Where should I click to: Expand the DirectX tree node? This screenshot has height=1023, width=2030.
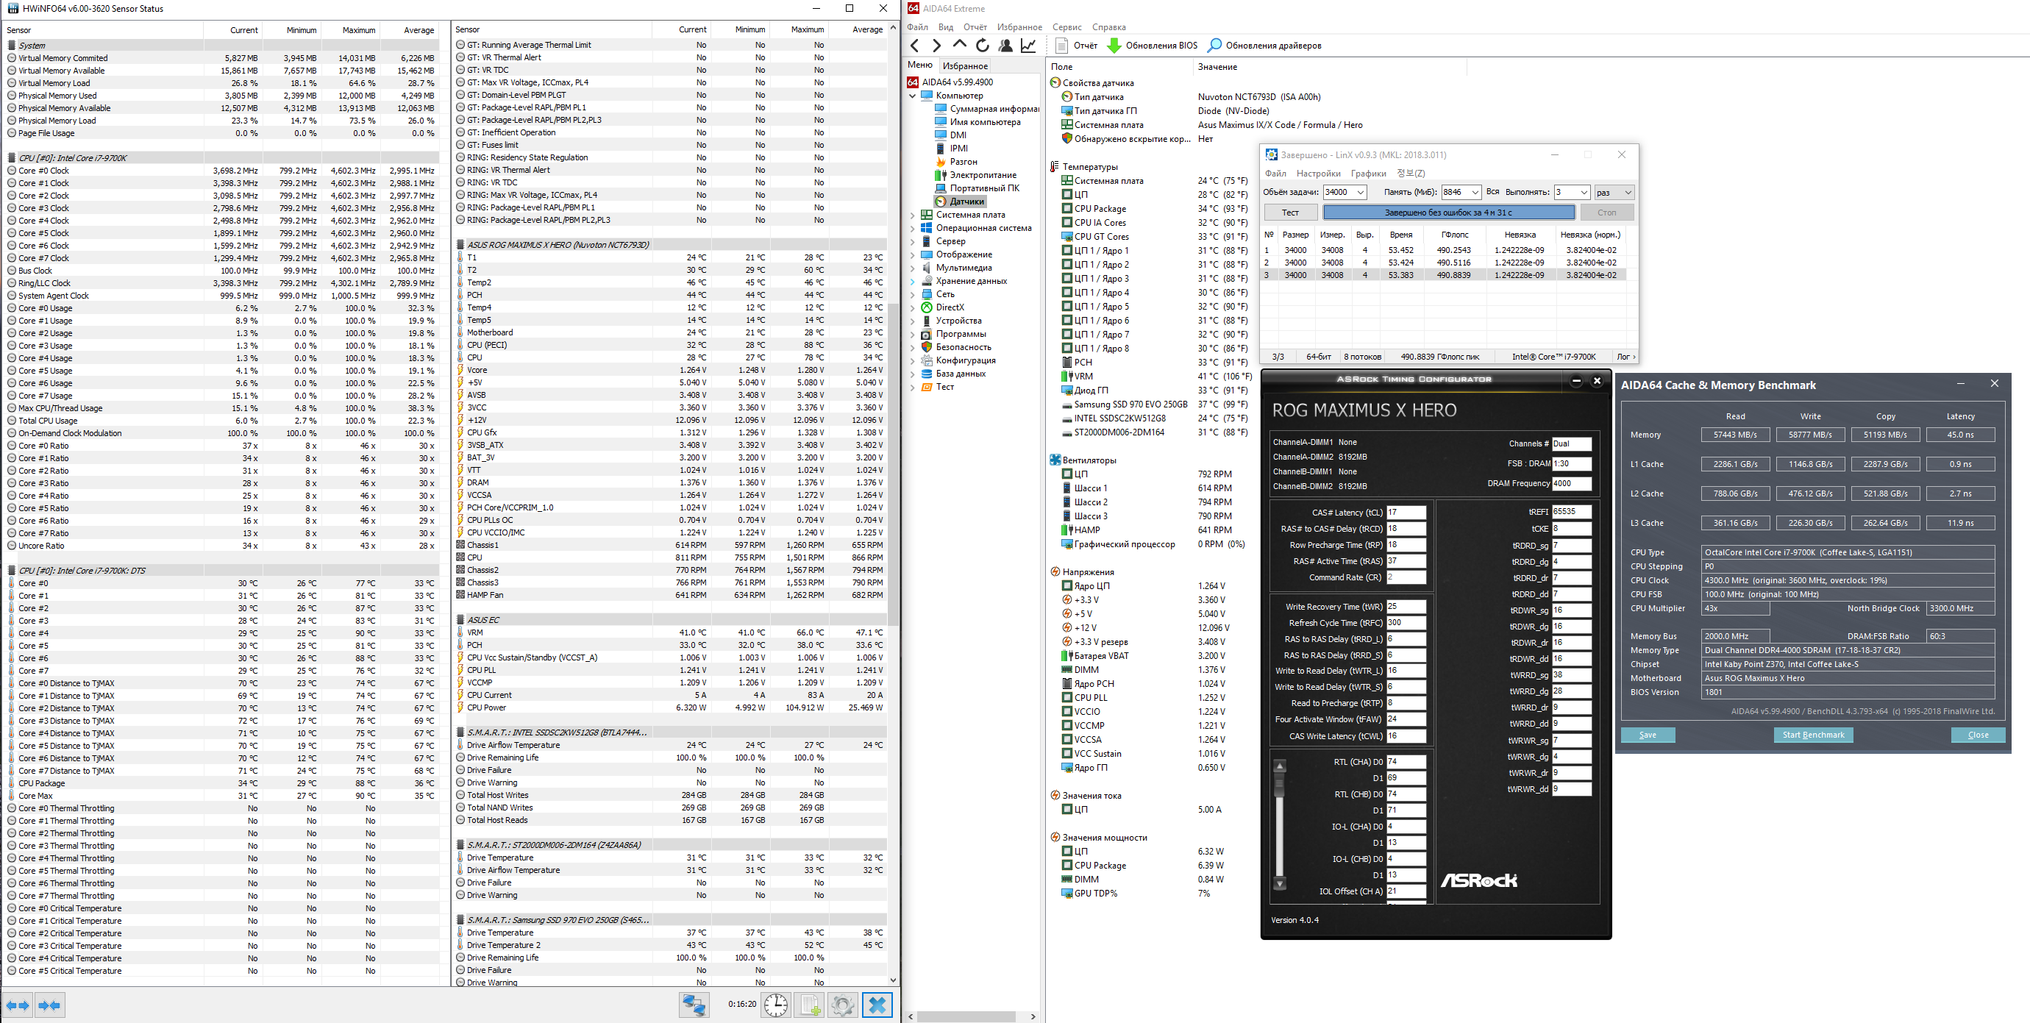coord(913,308)
